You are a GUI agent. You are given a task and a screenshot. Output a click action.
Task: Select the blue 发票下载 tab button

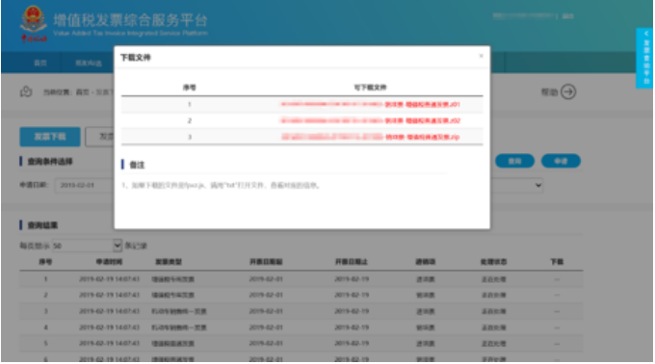click(x=50, y=137)
